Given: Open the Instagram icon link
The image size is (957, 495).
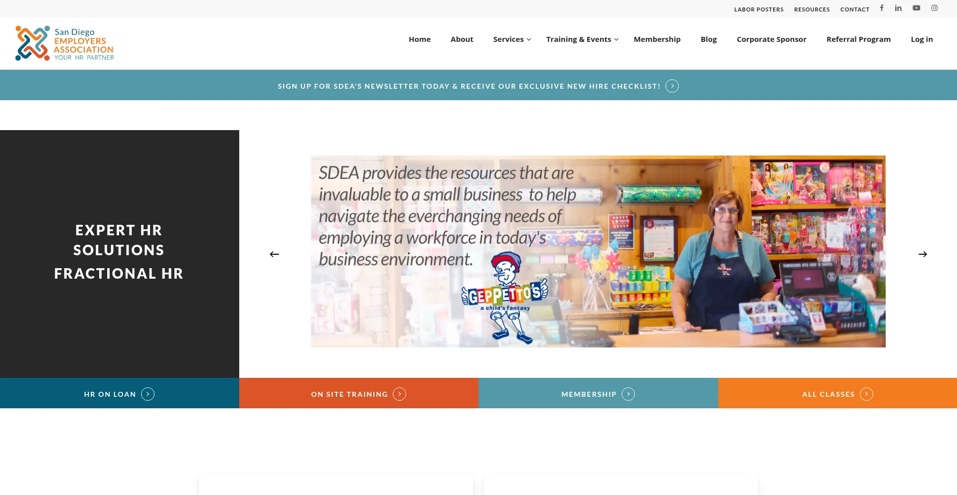Looking at the screenshot, I should pos(935,8).
